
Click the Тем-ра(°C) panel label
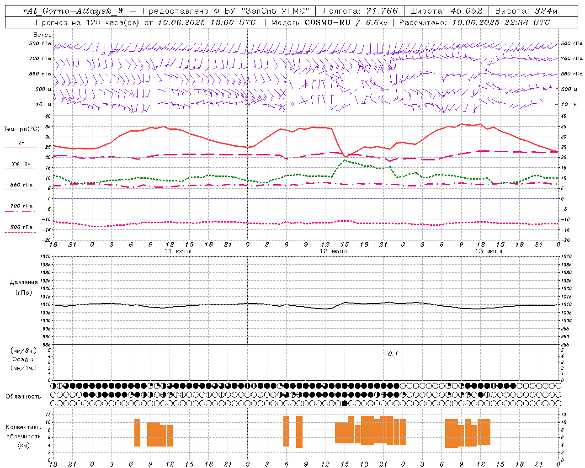click(21, 129)
